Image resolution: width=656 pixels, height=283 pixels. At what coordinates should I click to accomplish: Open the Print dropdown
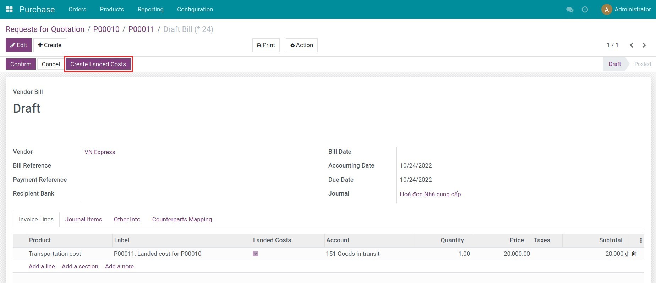266,45
